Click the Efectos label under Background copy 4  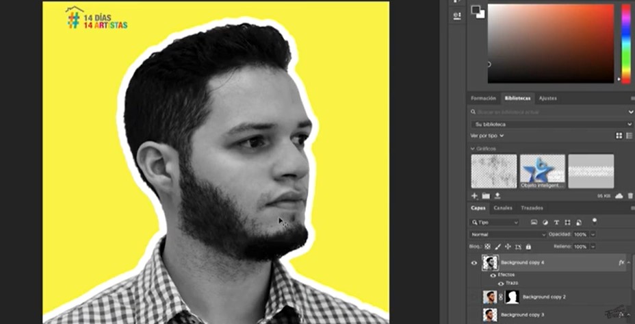click(506, 275)
